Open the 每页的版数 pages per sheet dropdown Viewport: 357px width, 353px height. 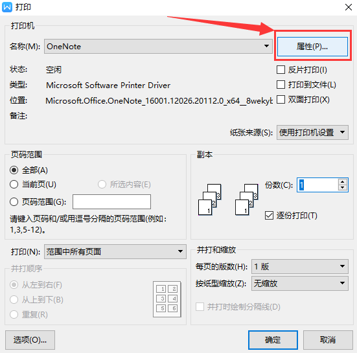pos(300,266)
